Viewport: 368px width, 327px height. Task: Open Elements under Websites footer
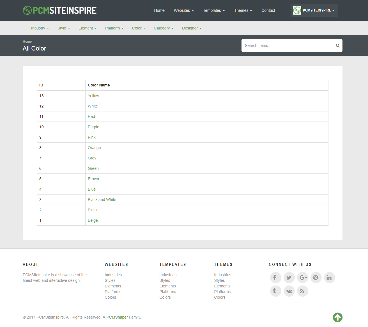coord(113,286)
